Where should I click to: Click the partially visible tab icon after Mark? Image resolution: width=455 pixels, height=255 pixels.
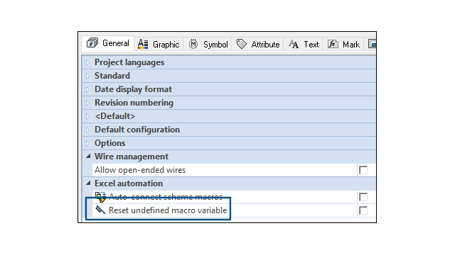[x=373, y=44]
